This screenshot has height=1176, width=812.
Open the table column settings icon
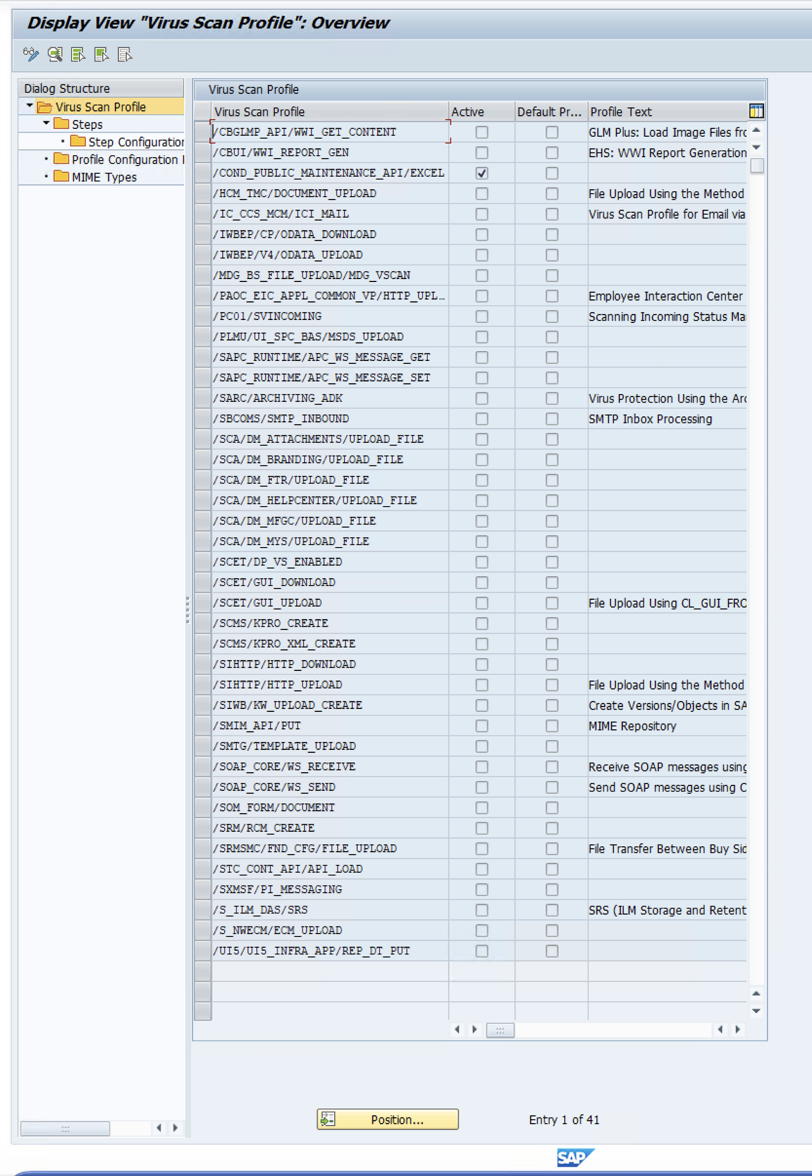click(756, 111)
